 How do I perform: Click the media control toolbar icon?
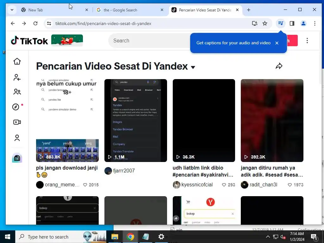point(281,23)
